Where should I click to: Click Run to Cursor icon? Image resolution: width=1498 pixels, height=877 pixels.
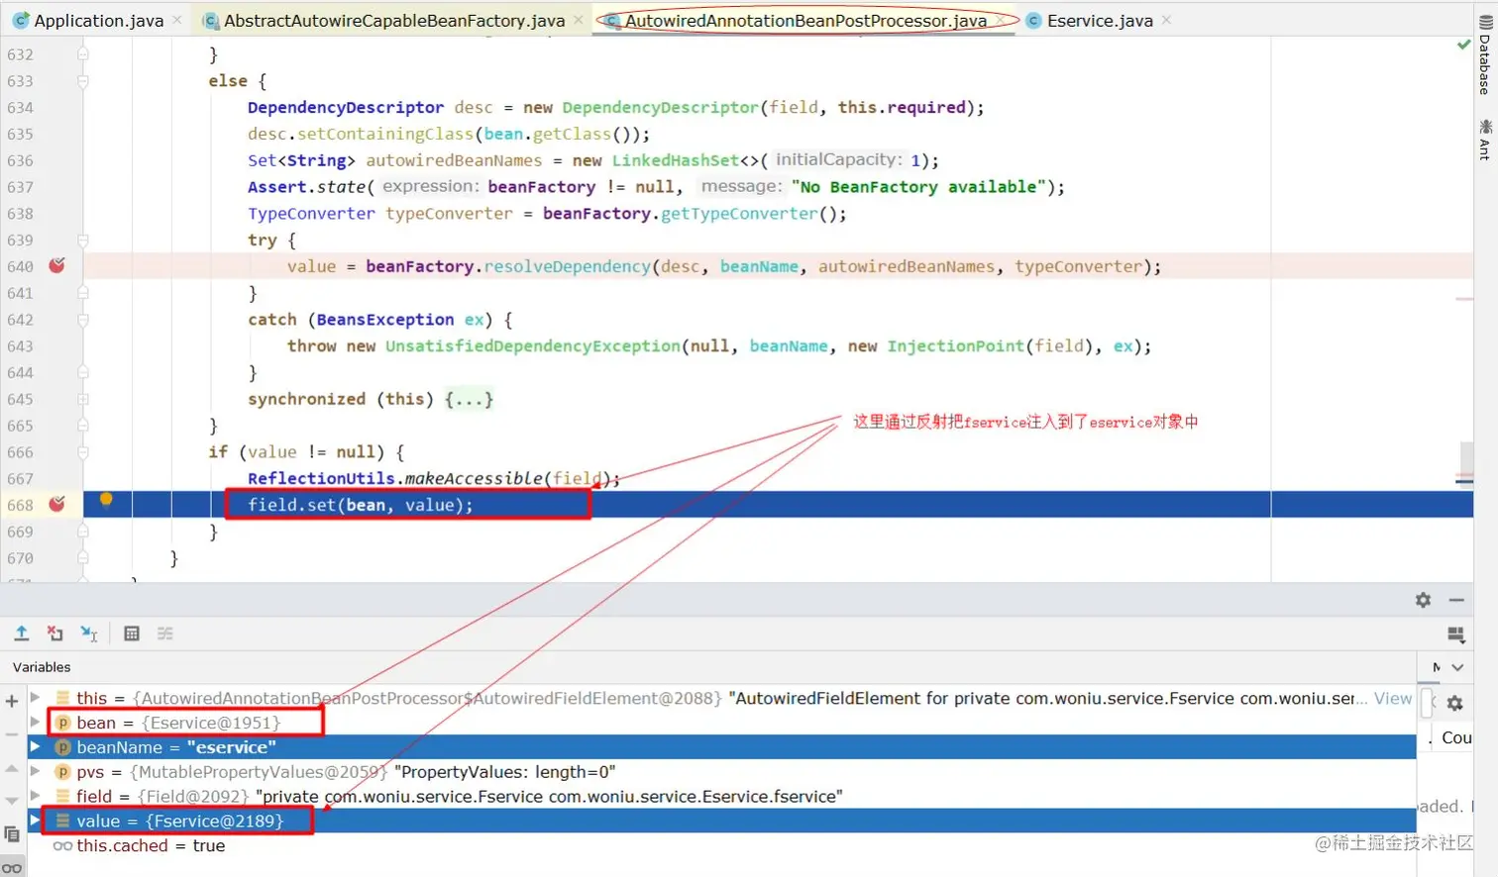click(x=89, y=633)
